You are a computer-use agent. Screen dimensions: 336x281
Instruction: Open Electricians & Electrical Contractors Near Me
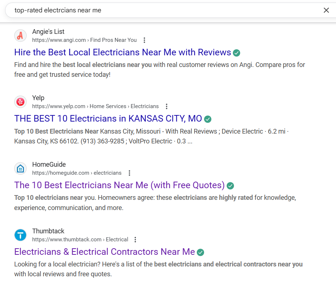tap(104, 252)
